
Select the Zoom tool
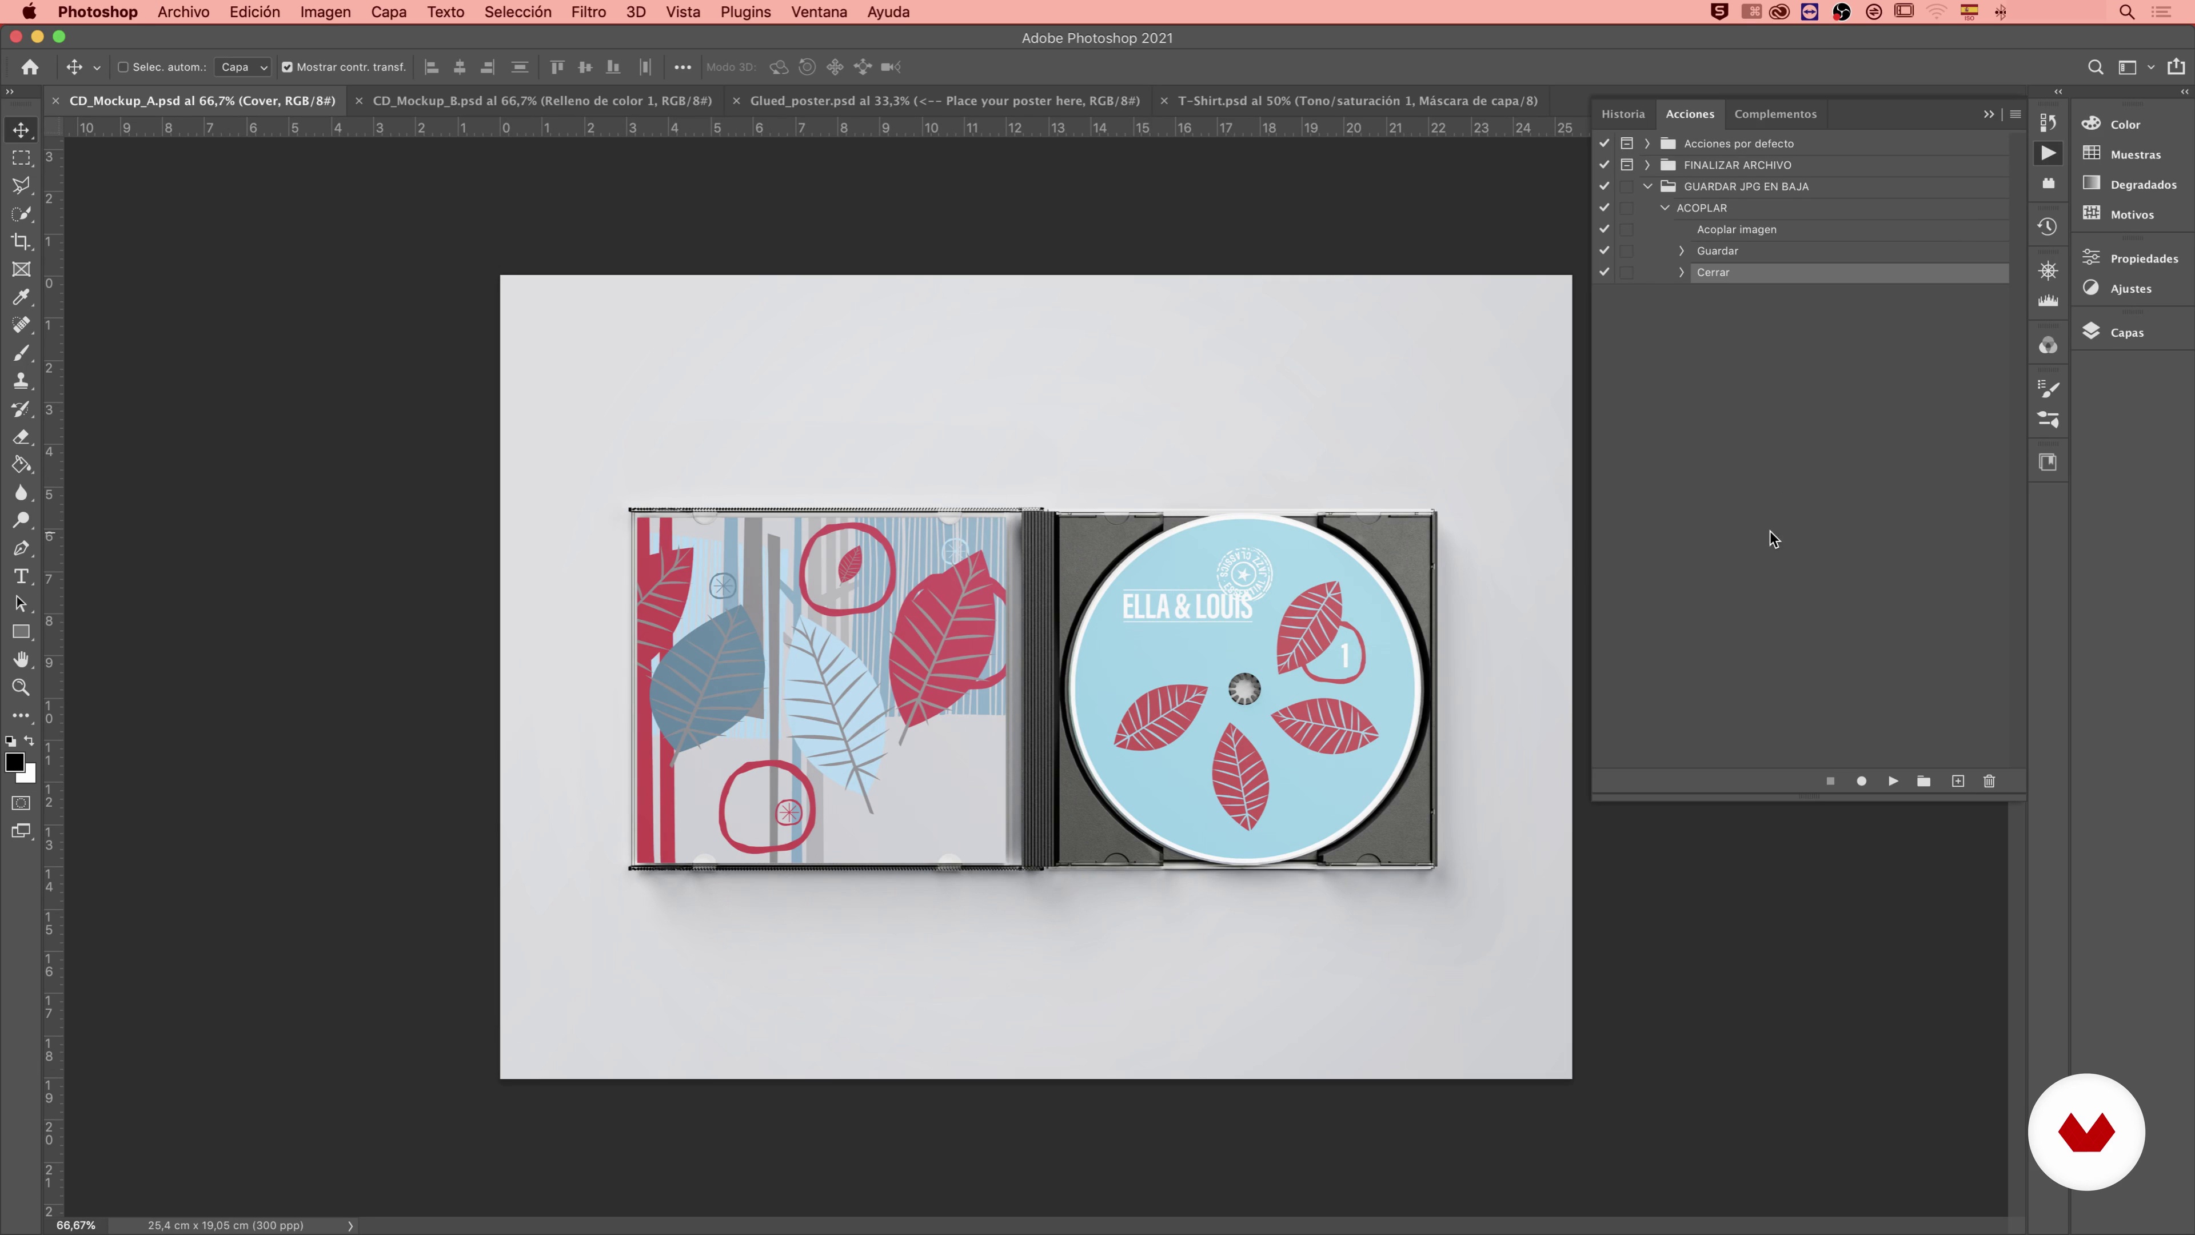(x=21, y=688)
